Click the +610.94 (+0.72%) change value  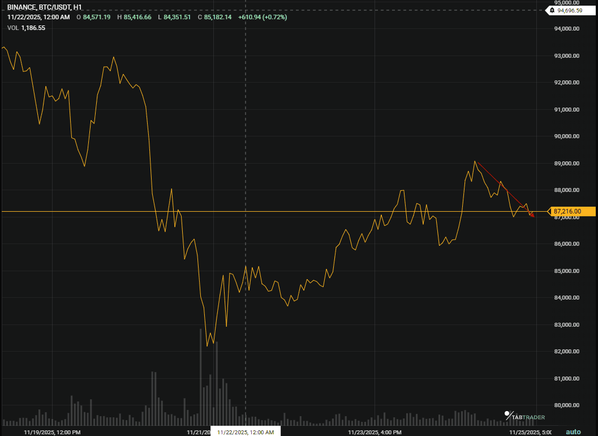click(x=261, y=17)
